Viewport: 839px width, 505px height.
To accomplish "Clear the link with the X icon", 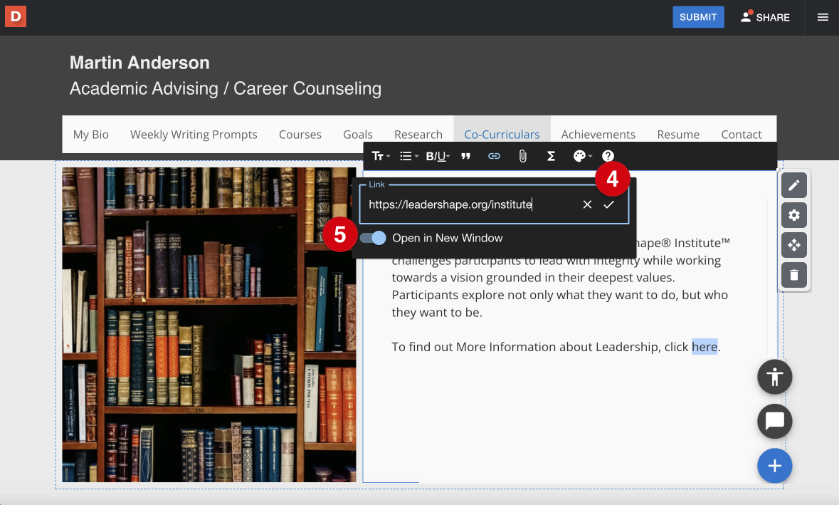I will pyautogui.click(x=587, y=204).
